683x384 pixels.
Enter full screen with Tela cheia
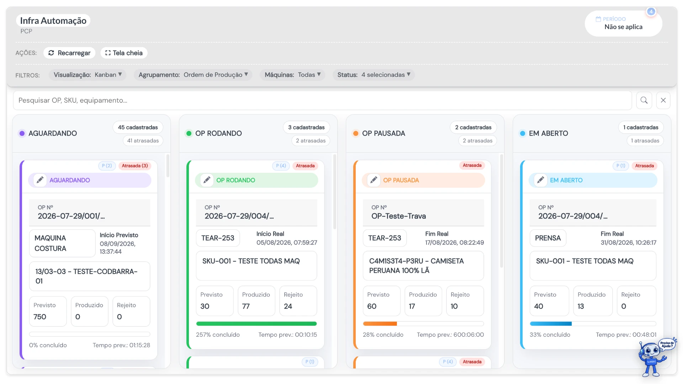(124, 53)
